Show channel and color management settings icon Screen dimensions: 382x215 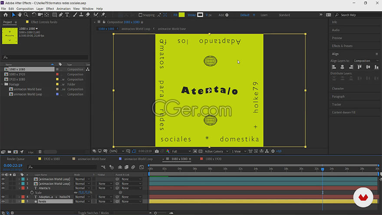point(168,152)
